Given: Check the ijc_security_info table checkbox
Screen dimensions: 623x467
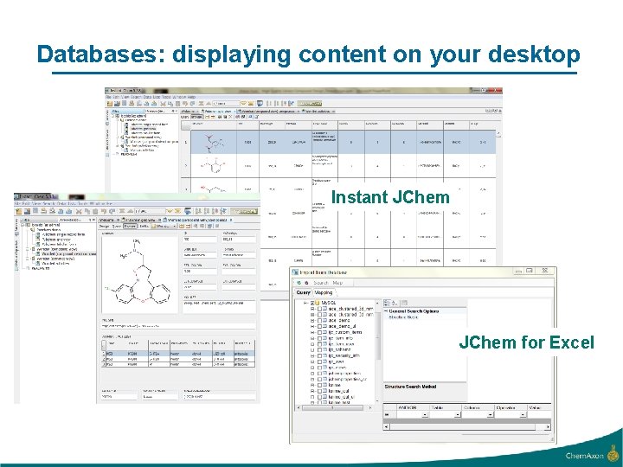Looking at the screenshot, I should pos(320,355).
